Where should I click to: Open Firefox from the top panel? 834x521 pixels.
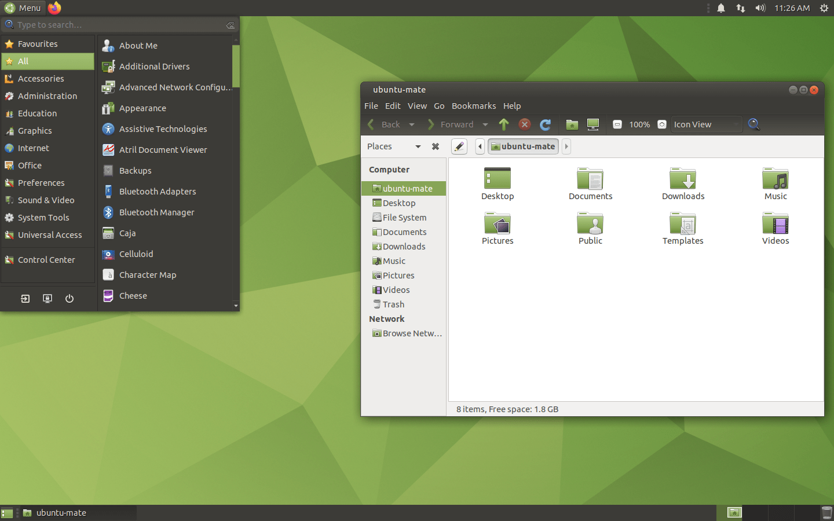click(54, 8)
